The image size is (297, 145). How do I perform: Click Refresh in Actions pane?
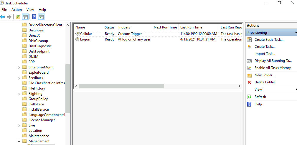coord(260,97)
